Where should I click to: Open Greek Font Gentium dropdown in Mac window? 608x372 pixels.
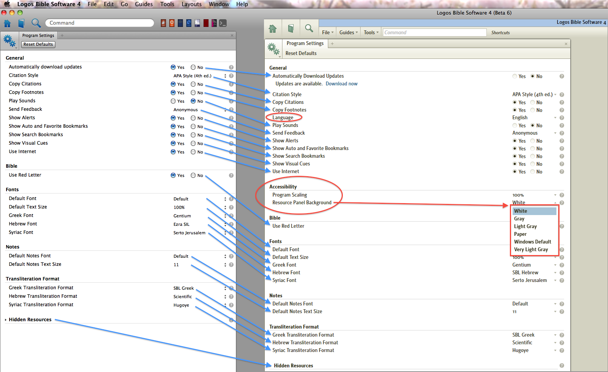(200, 216)
